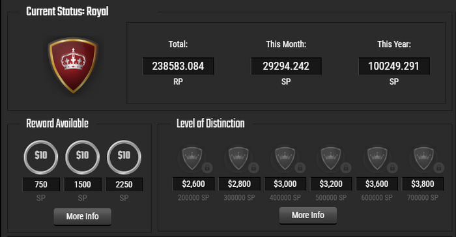This screenshot has height=237, width=456.
Task: Open More Info under Level of Distinction
Action: click(x=308, y=216)
